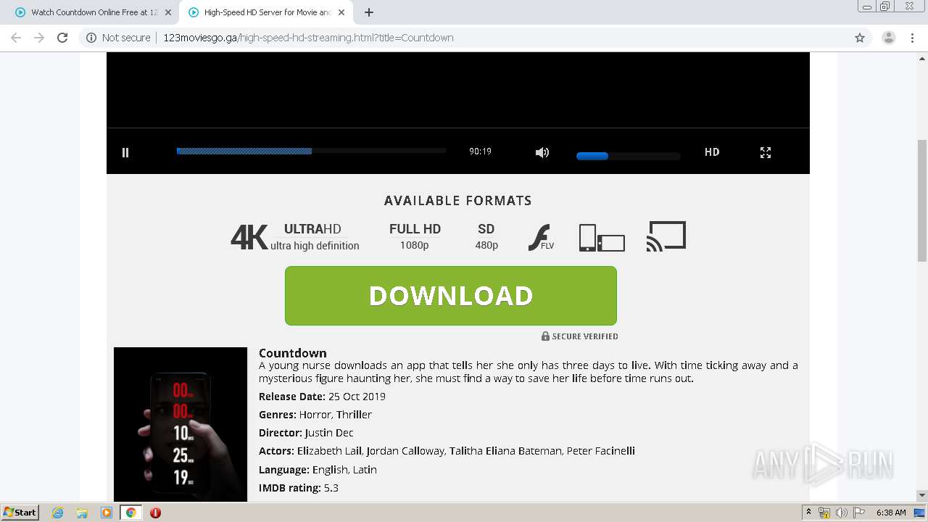The width and height of the screenshot is (928, 522).
Task: Mute the video with speaker icon
Action: tap(542, 152)
